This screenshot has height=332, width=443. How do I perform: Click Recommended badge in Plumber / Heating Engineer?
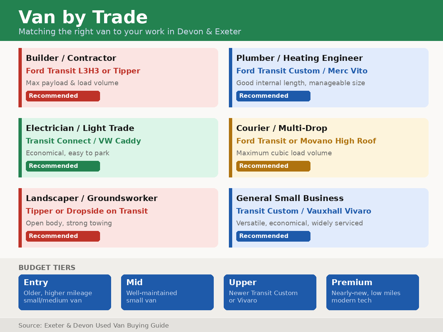(x=273, y=96)
